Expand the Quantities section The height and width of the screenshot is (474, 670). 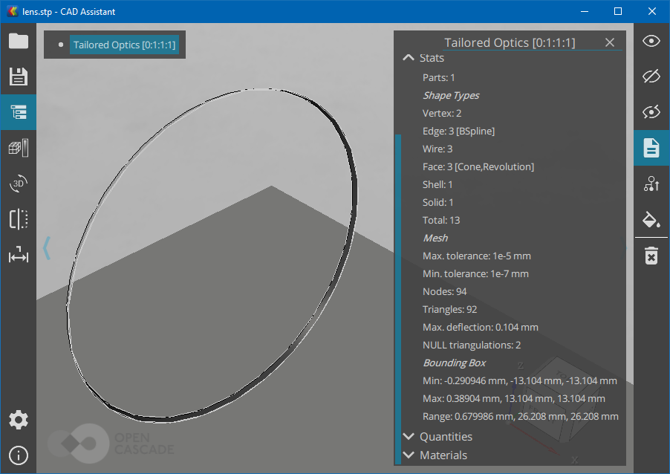coord(408,437)
